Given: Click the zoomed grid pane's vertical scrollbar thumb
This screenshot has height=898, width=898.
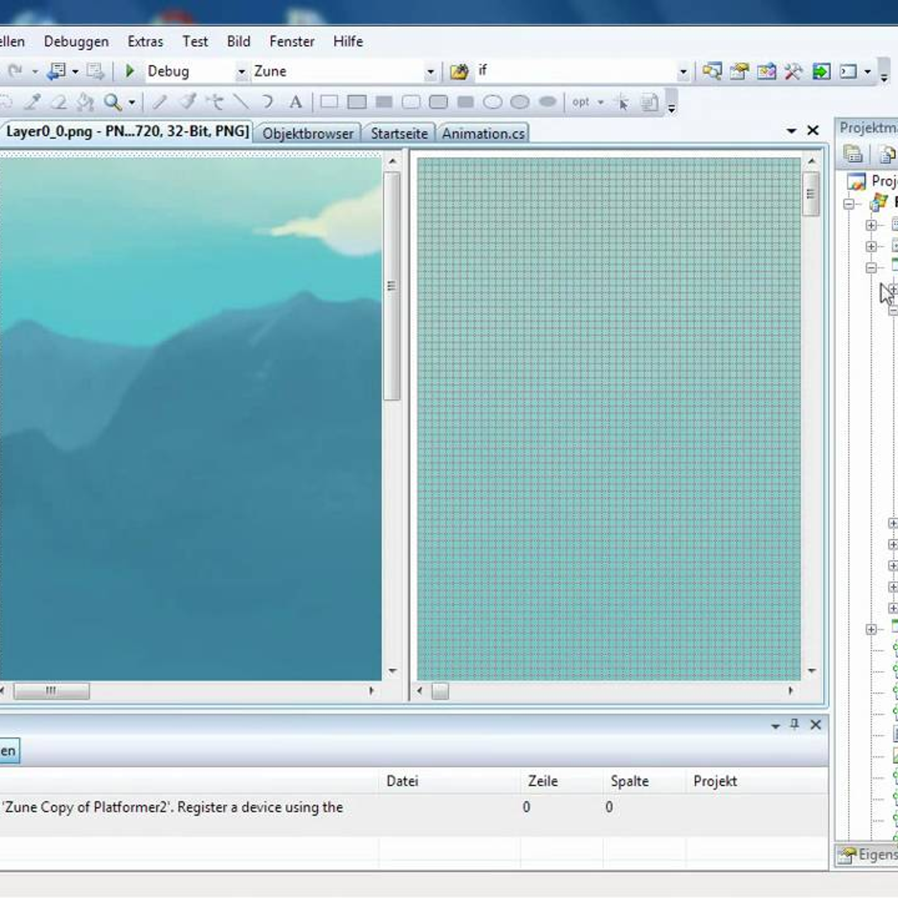Looking at the screenshot, I should [810, 194].
